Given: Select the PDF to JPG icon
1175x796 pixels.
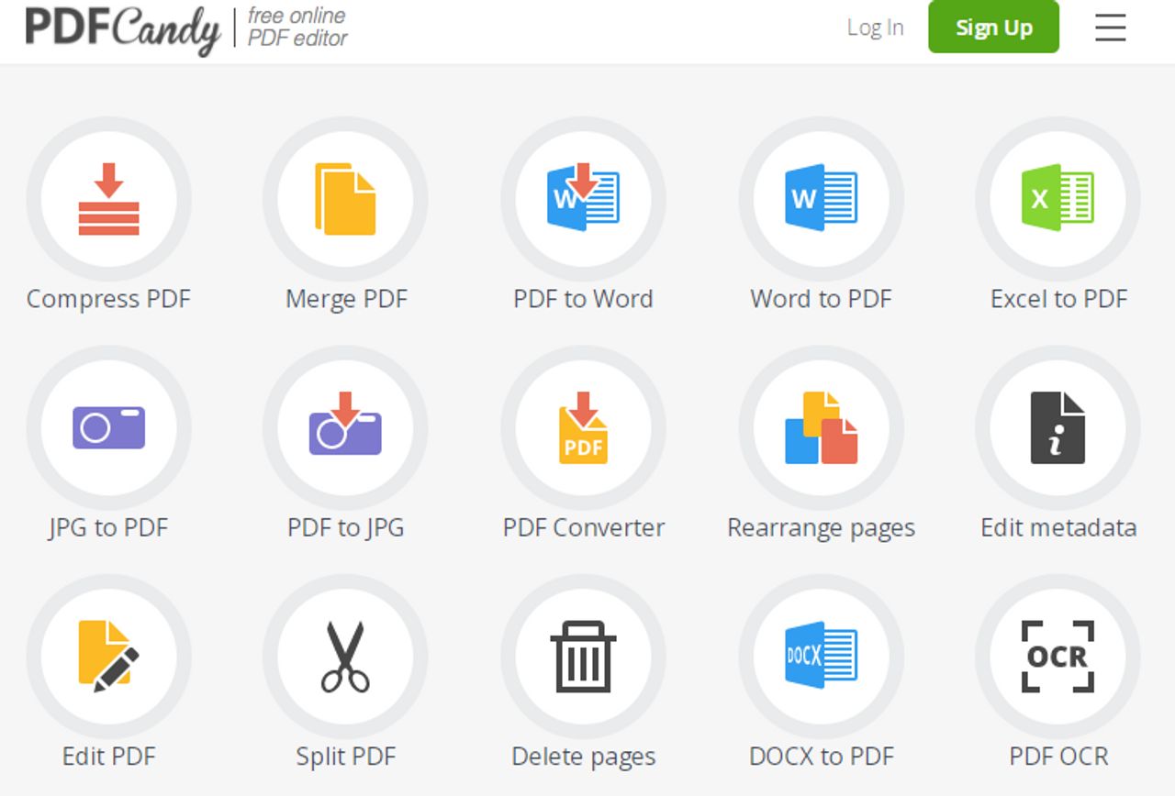Looking at the screenshot, I should pos(345,427).
